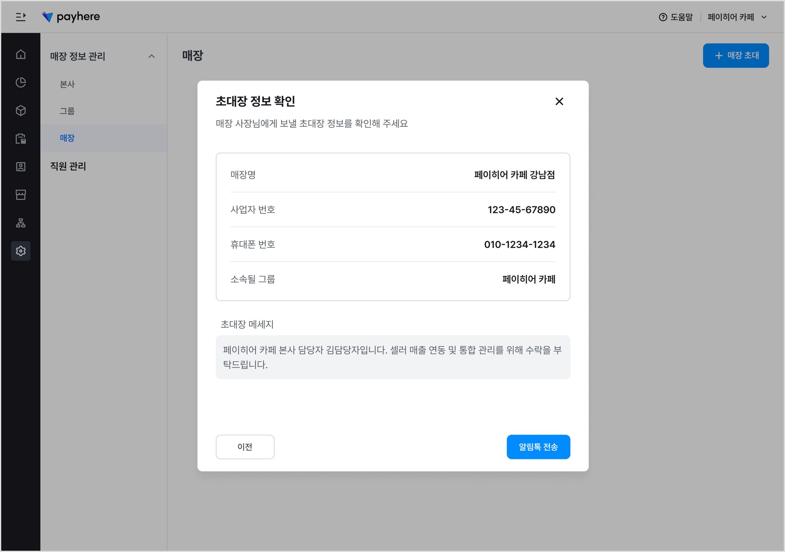Click the 매장명 label
This screenshot has height=552, width=785.
[243, 175]
